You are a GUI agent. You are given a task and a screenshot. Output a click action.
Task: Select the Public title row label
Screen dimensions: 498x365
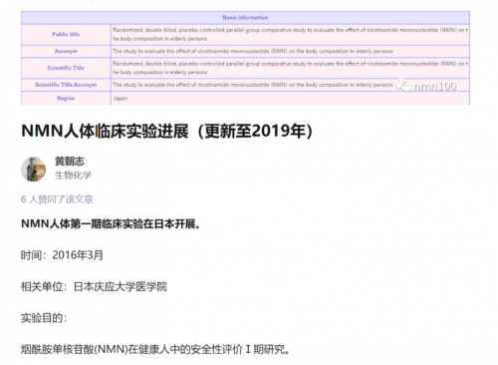pyautogui.click(x=66, y=34)
